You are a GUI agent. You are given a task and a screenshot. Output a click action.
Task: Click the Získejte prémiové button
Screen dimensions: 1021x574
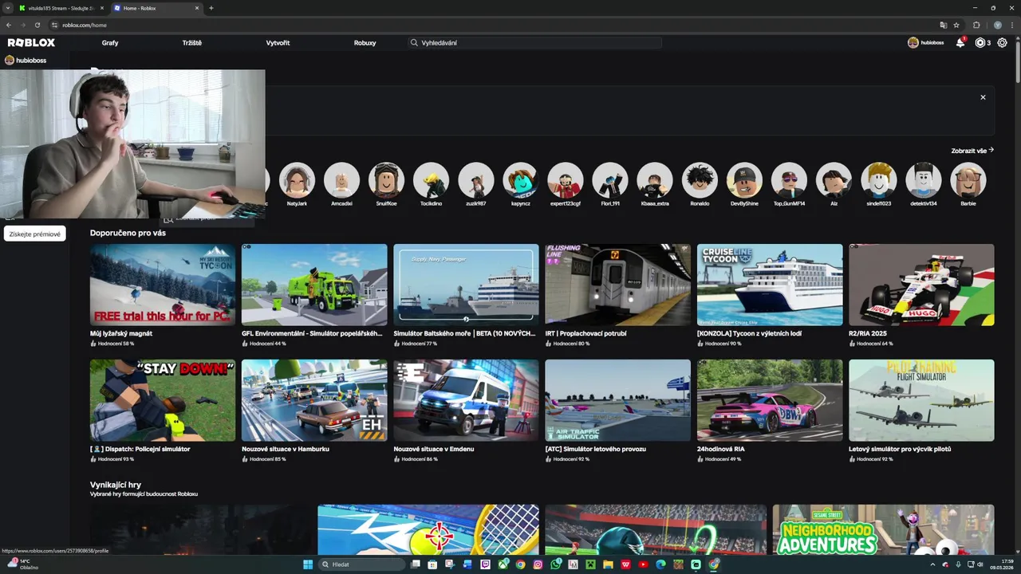[35, 234]
